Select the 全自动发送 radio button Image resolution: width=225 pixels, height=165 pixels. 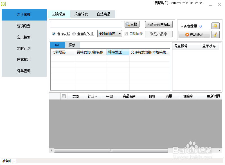pos(74,34)
